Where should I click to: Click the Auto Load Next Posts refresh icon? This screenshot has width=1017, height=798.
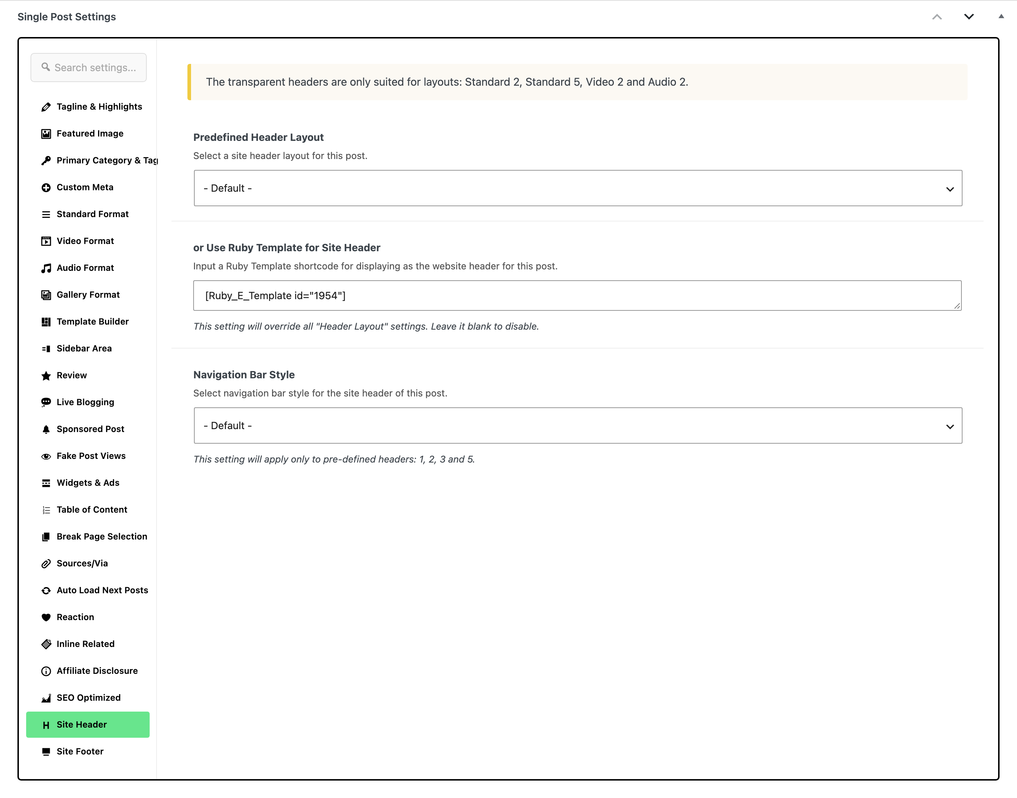pos(46,591)
